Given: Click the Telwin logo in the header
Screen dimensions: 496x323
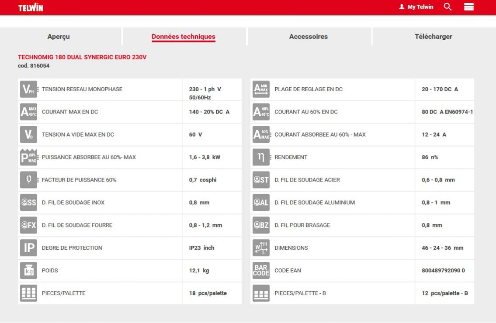Looking at the screenshot, I should (31, 7).
